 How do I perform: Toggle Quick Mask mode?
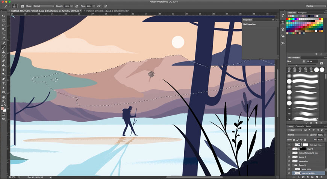coord(3,114)
